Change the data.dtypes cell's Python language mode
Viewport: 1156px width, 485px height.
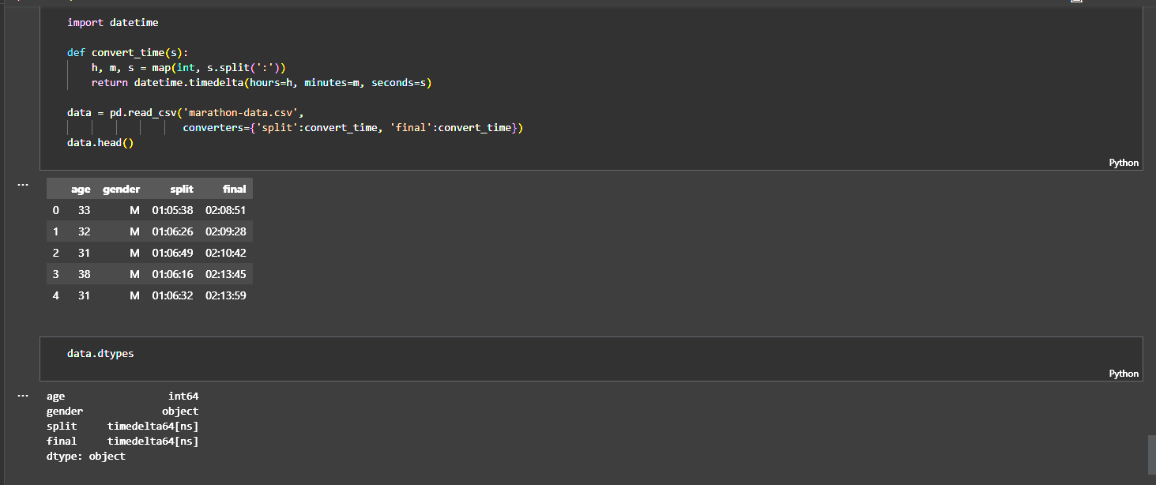click(1124, 374)
